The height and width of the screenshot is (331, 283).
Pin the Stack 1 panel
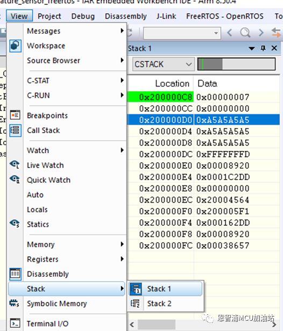(x=263, y=48)
